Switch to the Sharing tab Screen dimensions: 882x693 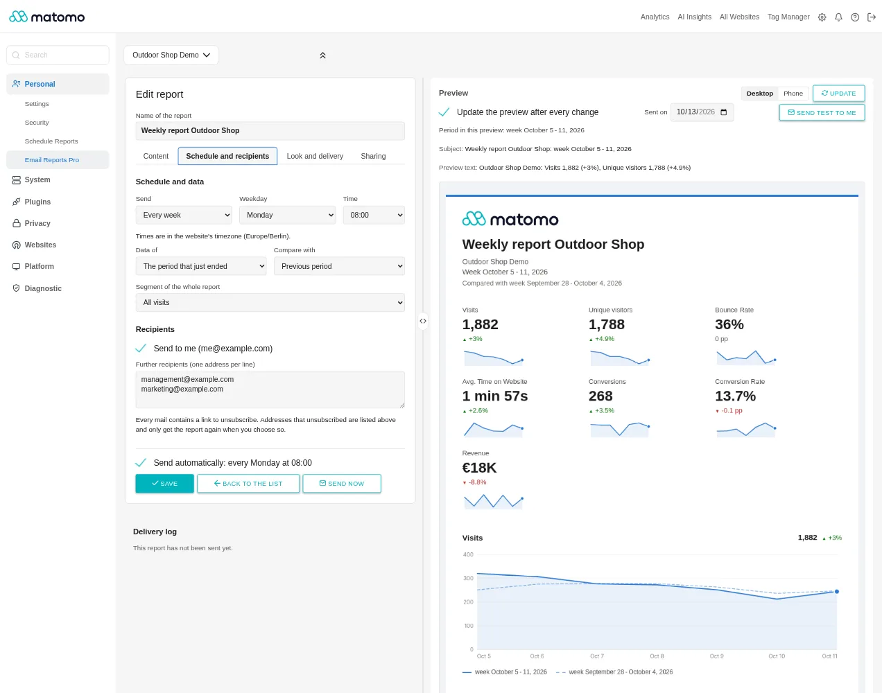373,157
